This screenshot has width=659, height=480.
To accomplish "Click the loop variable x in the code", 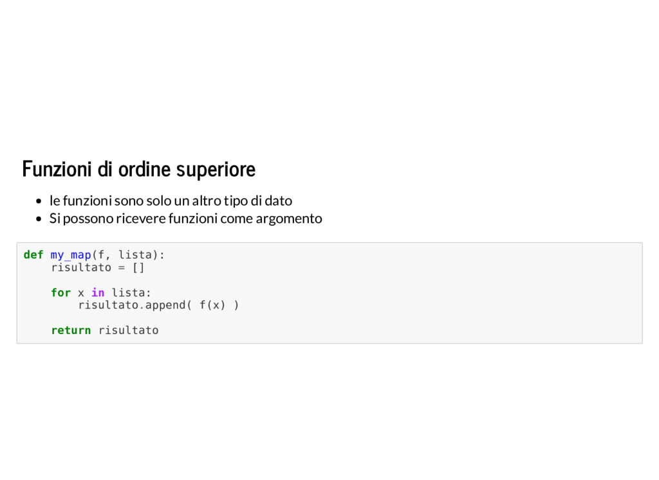I will click(80, 293).
